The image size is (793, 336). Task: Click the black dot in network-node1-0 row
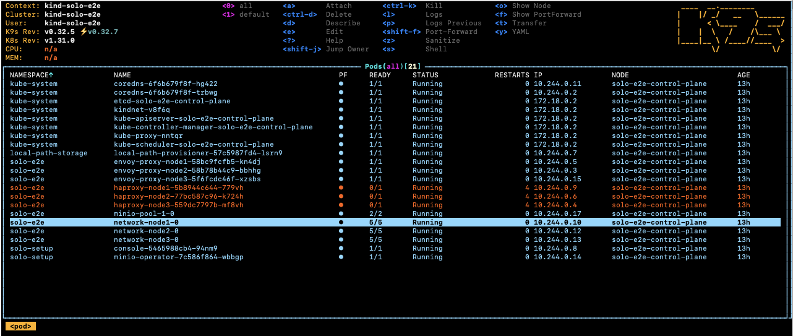(x=341, y=222)
